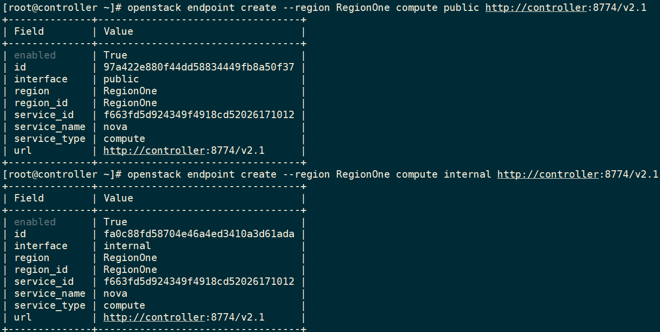Click the url value link in first table
This screenshot has width=660, height=332.
154,150
